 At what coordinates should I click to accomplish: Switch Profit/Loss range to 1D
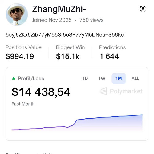pyautogui.click(x=85, y=79)
